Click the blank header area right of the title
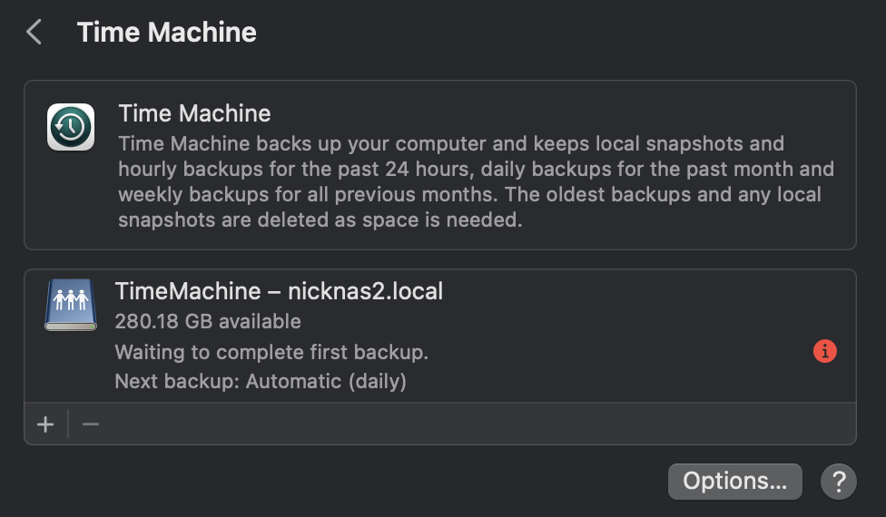The width and height of the screenshot is (886, 517). coord(565,32)
